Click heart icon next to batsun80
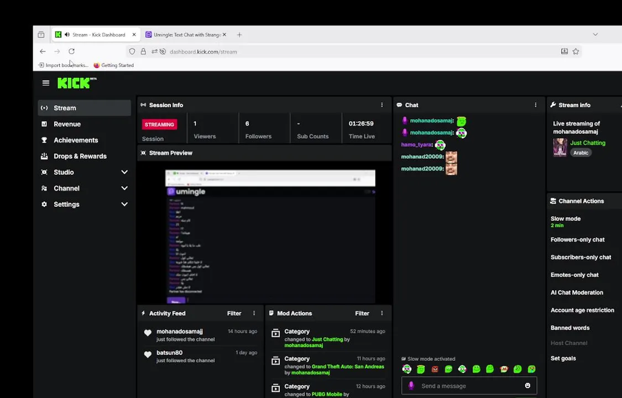622x398 pixels. [x=148, y=355]
